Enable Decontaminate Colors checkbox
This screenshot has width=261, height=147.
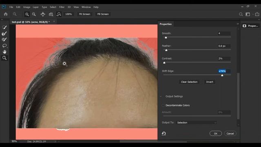(163, 105)
